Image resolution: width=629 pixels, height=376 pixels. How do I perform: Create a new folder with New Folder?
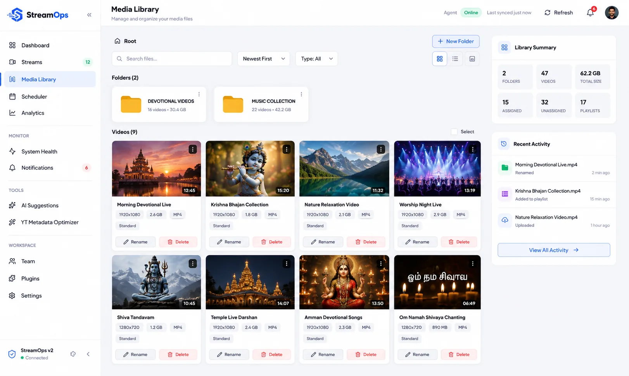point(456,41)
